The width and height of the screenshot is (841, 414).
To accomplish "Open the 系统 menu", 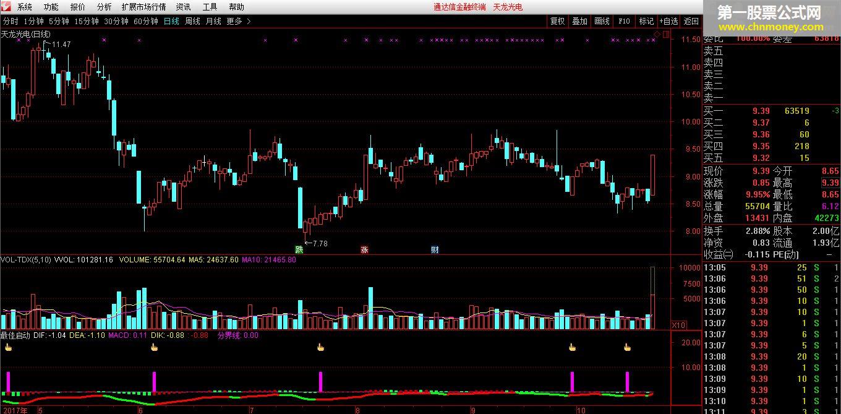I will [25, 7].
